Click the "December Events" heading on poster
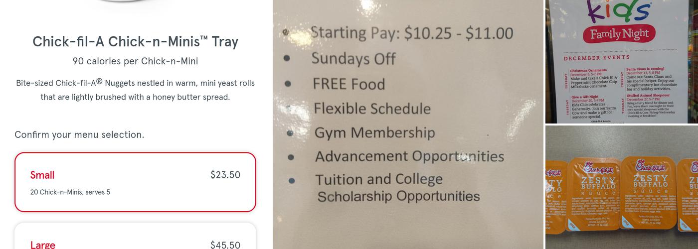 596,58
